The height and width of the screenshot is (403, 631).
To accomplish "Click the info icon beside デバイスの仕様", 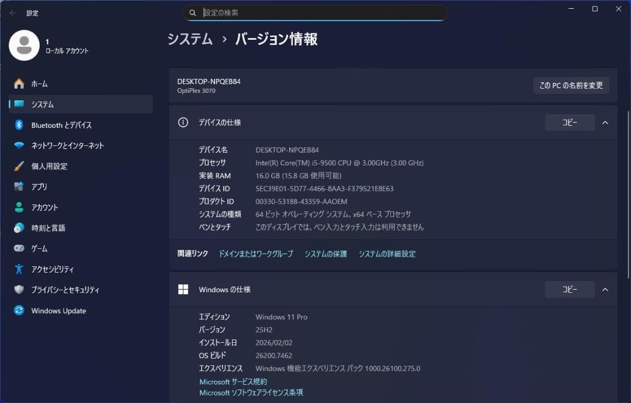I will click(183, 122).
